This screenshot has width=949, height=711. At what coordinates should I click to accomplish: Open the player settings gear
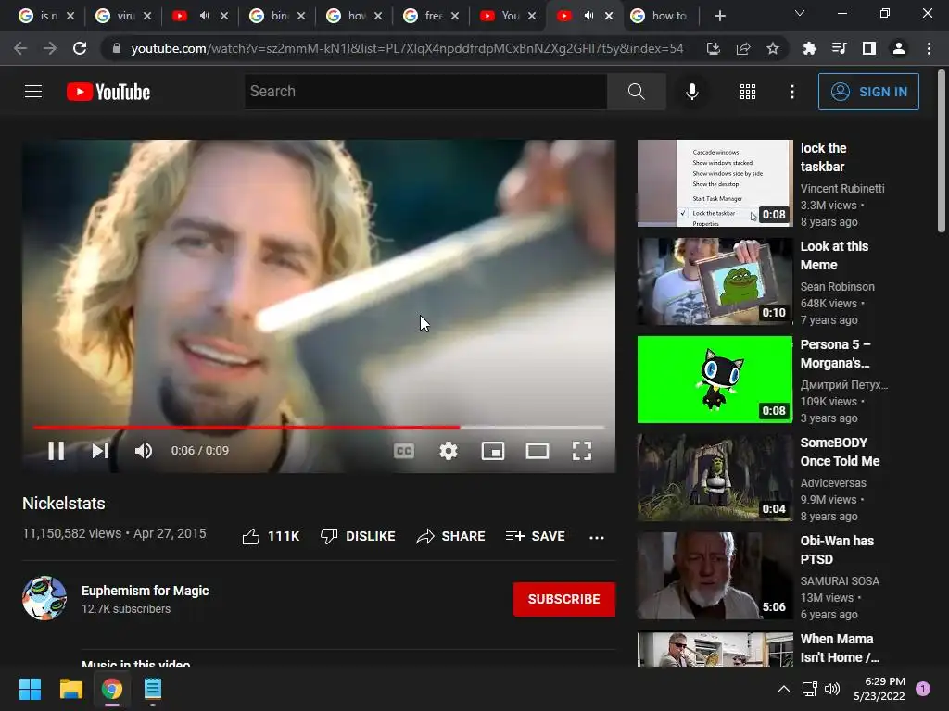click(449, 451)
